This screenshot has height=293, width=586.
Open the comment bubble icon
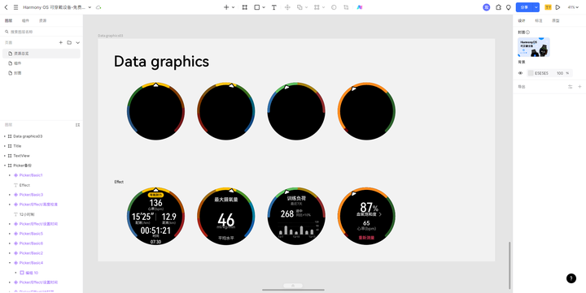coord(508,7)
